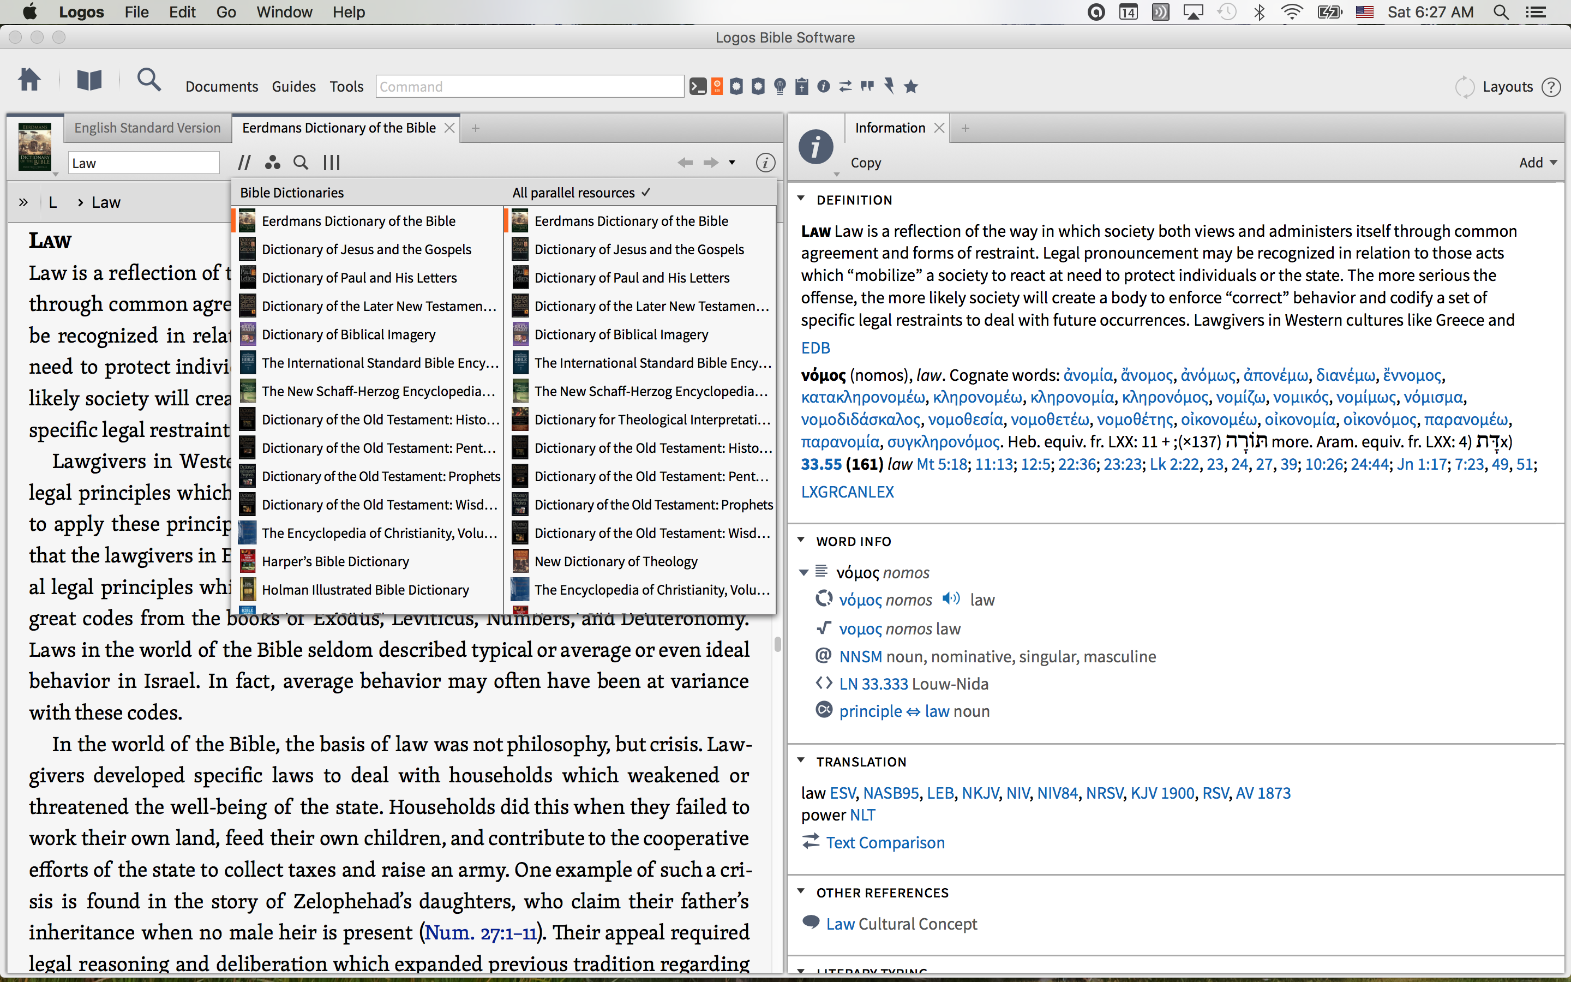Open the visual filters three-dots icon
The width and height of the screenshot is (1571, 982).
(273, 163)
